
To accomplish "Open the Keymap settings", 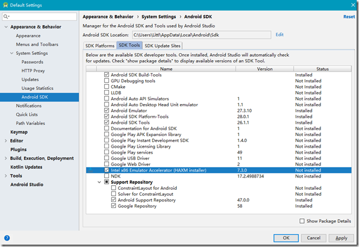I will click(19, 132).
